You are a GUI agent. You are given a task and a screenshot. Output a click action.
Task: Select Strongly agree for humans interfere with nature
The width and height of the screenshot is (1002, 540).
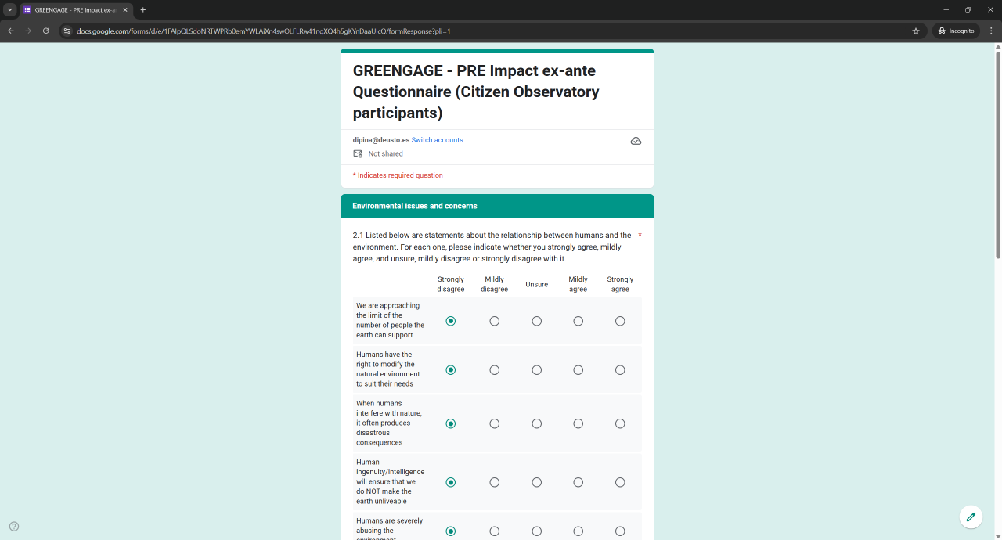[x=620, y=423]
